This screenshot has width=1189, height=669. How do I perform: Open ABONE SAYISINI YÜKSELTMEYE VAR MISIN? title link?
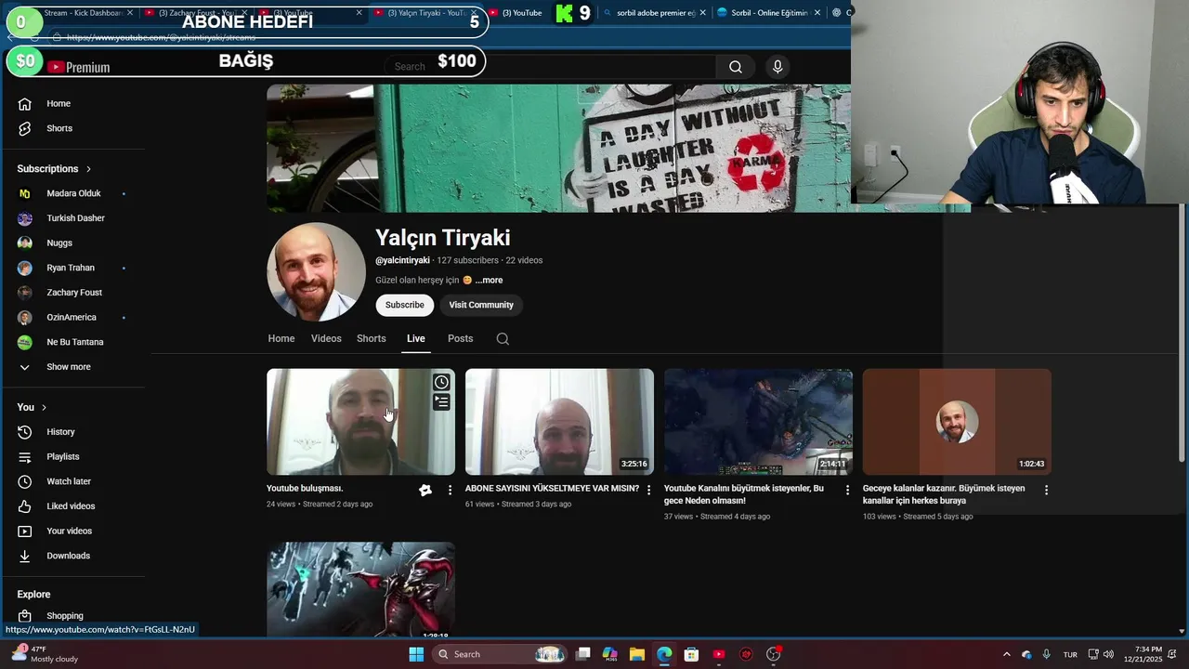[552, 488]
